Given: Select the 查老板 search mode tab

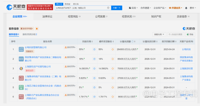Looking at the screenshot, I should pyautogui.click(x=67, y=4).
